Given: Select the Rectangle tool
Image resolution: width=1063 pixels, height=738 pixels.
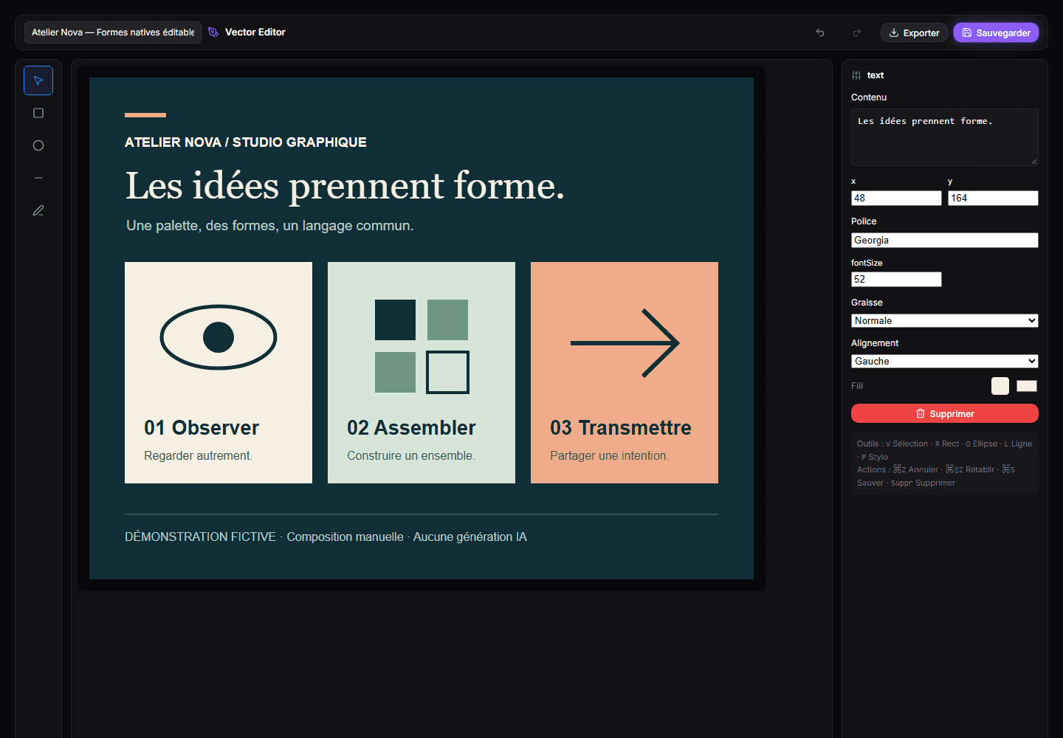Looking at the screenshot, I should pyautogui.click(x=38, y=113).
